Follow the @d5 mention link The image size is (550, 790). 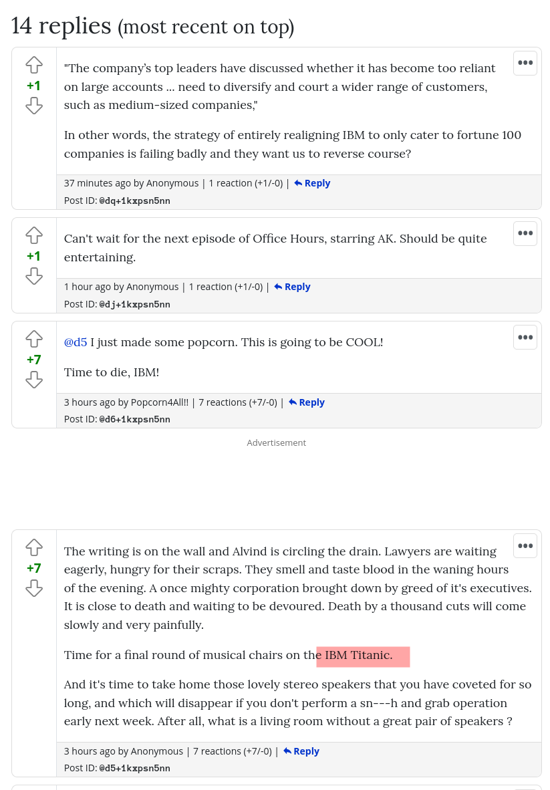(76, 343)
